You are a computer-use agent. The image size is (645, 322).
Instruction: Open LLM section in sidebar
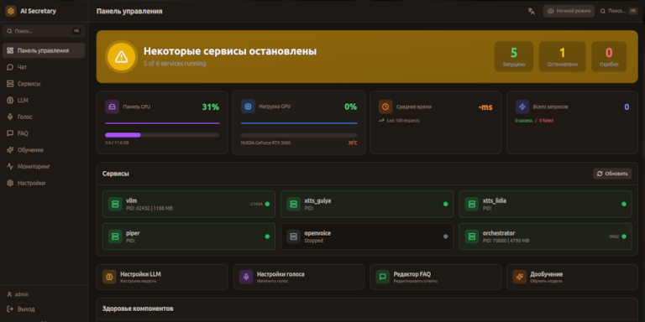44,101
